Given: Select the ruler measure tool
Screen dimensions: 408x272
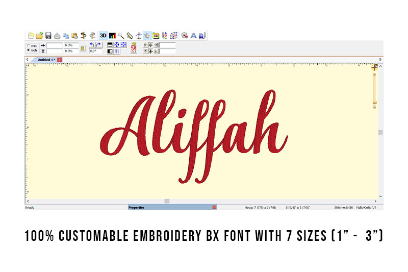Looking at the screenshot, I should [130, 36].
